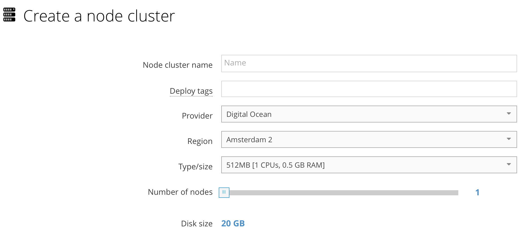
Task: Click the blue 20 GB disk size value
Action: pyautogui.click(x=233, y=223)
